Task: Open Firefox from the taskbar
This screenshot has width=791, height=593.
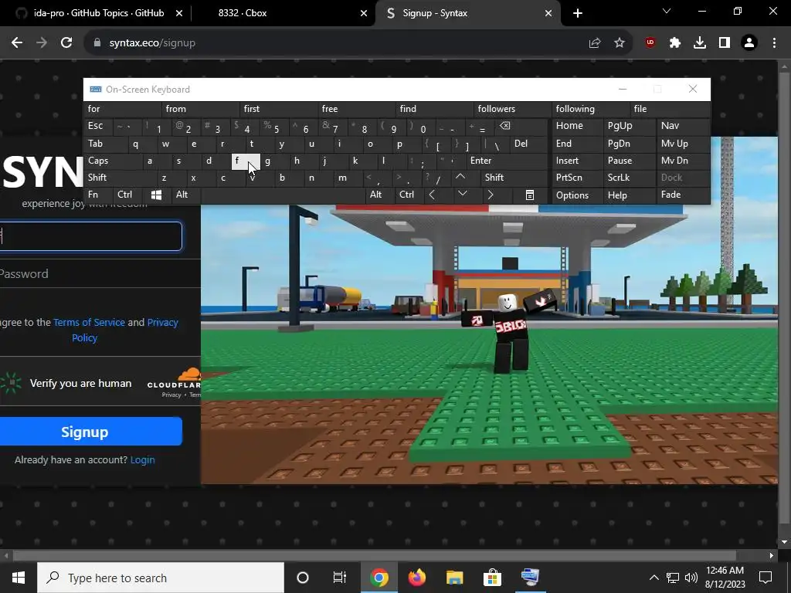Action: click(416, 578)
